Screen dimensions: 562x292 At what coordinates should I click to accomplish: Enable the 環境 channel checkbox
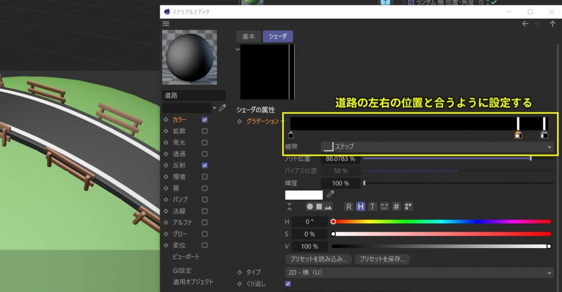tap(205, 177)
